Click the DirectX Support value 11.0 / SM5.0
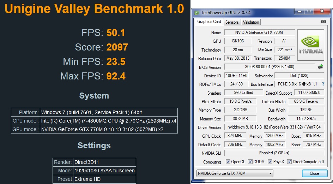The width and height of the screenshot is (333, 184). point(309,93)
